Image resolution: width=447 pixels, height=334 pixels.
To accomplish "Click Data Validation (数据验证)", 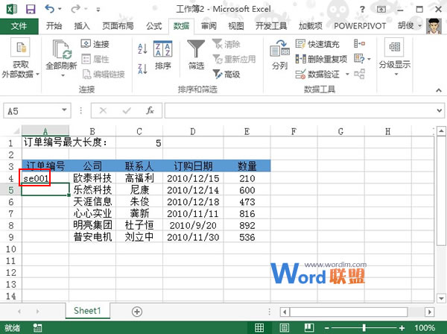I will pos(317,74).
